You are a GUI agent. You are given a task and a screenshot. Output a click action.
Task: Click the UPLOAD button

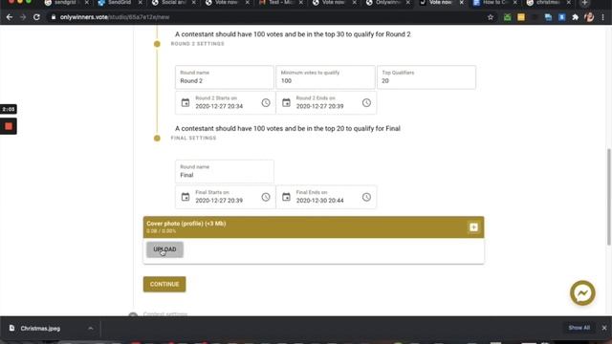tap(164, 249)
